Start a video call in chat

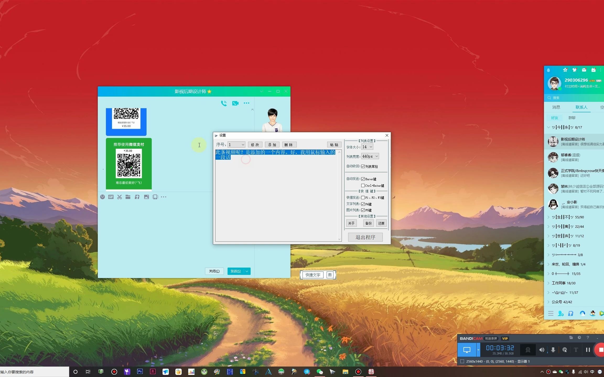pos(235,103)
